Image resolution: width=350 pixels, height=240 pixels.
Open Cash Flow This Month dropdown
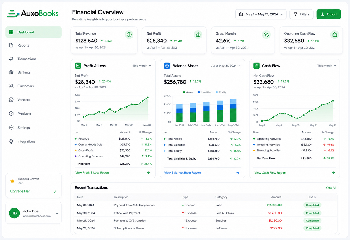pyautogui.click(x=327, y=66)
